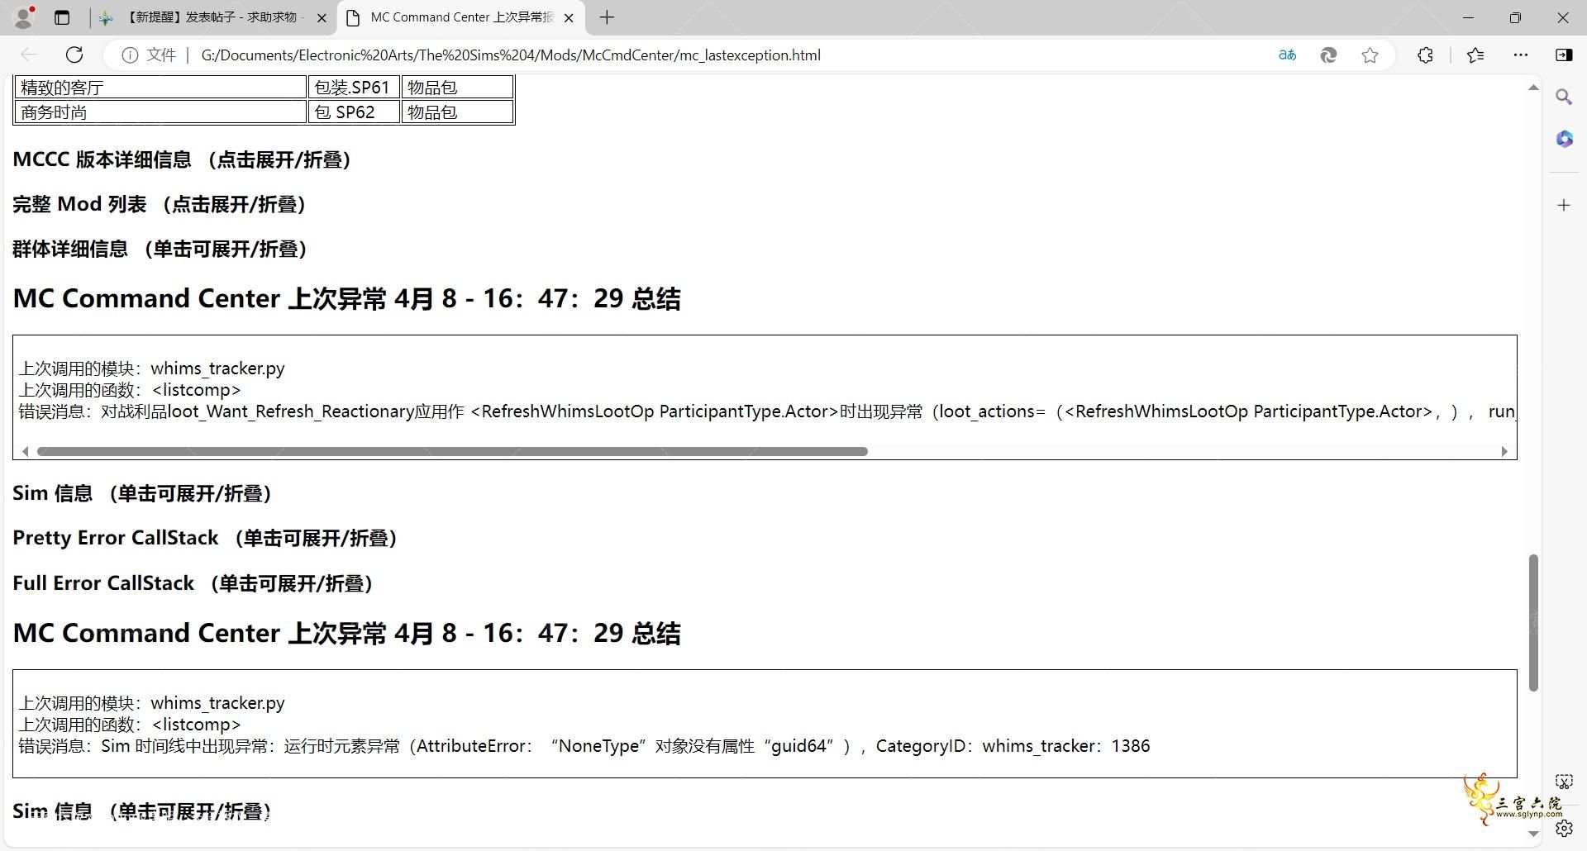The image size is (1587, 851).
Task: Click the error box scroll left arrow
Action: coord(26,451)
